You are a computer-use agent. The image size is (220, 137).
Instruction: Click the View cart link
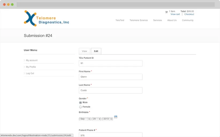point(175,14)
